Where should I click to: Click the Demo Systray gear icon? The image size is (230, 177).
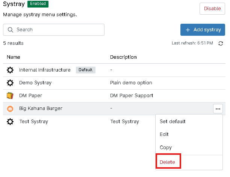(10, 83)
